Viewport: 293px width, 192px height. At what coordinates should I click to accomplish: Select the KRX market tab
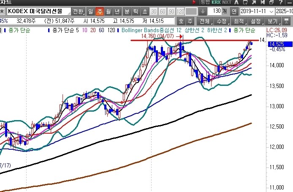(216, 2)
